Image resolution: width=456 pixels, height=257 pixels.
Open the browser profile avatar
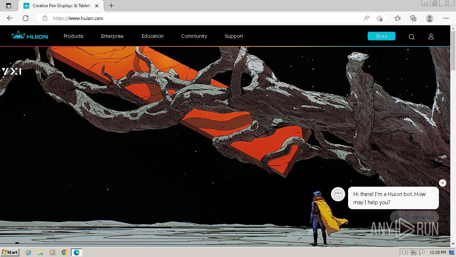click(430, 18)
